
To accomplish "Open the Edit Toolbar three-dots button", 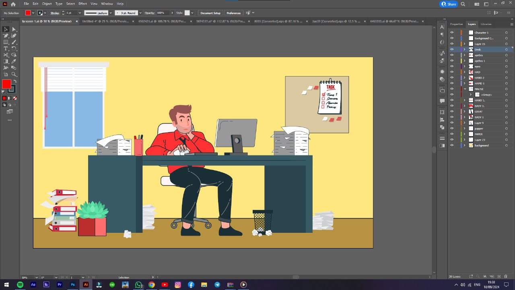I will 10,120.
